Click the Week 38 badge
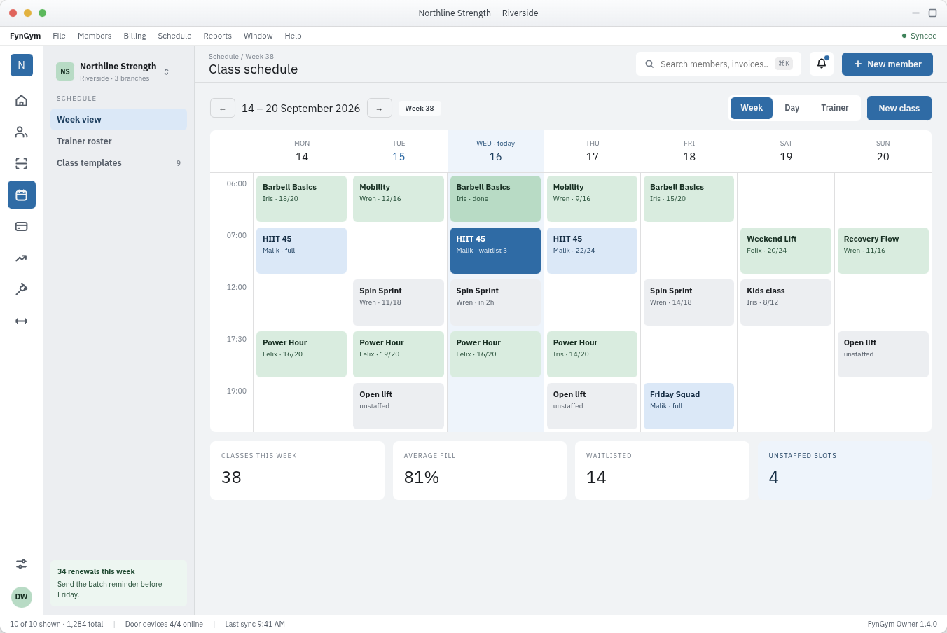Image resolution: width=947 pixels, height=633 pixels. tap(420, 108)
